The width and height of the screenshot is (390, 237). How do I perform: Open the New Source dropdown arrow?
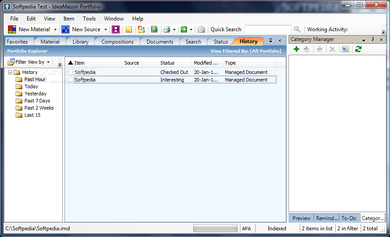pos(106,29)
